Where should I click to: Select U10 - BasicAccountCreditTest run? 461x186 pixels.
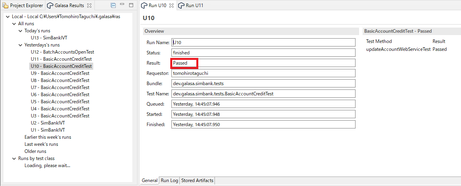(61, 66)
